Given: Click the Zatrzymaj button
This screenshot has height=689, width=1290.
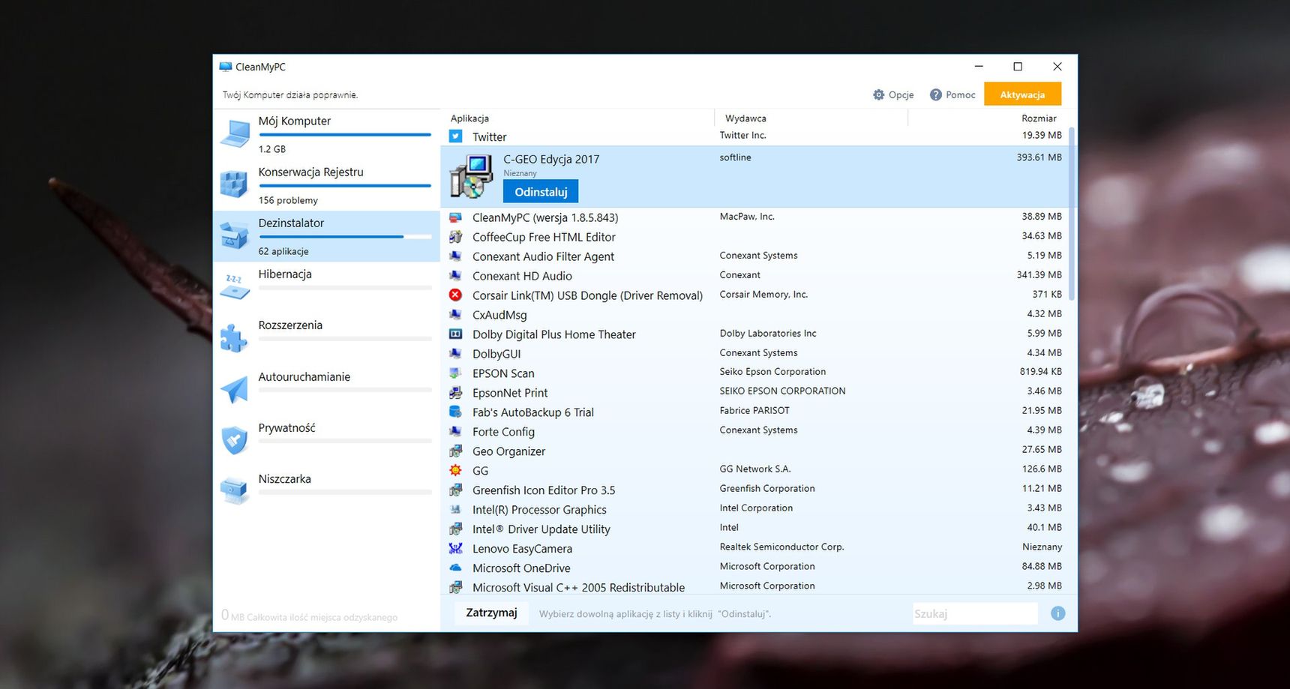Looking at the screenshot, I should [x=491, y=613].
